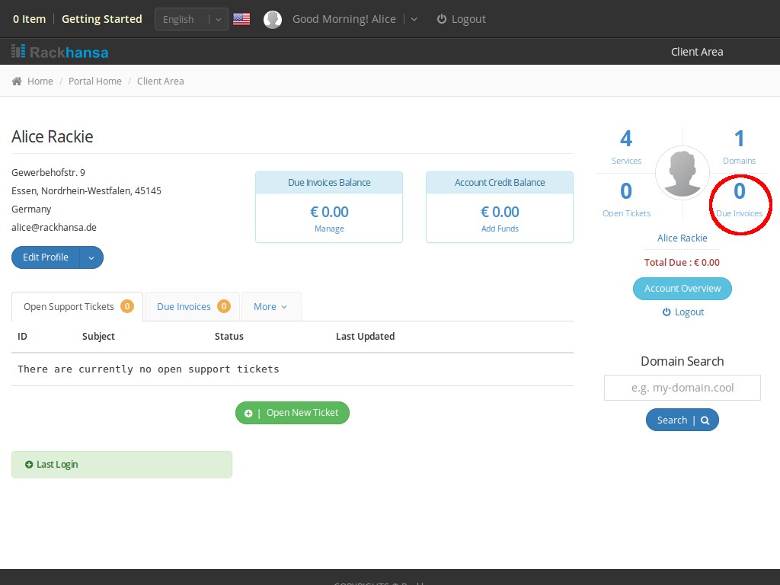Click the domain Search button
This screenshot has width=780, height=585.
pyautogui.click(x=682, y=420)
